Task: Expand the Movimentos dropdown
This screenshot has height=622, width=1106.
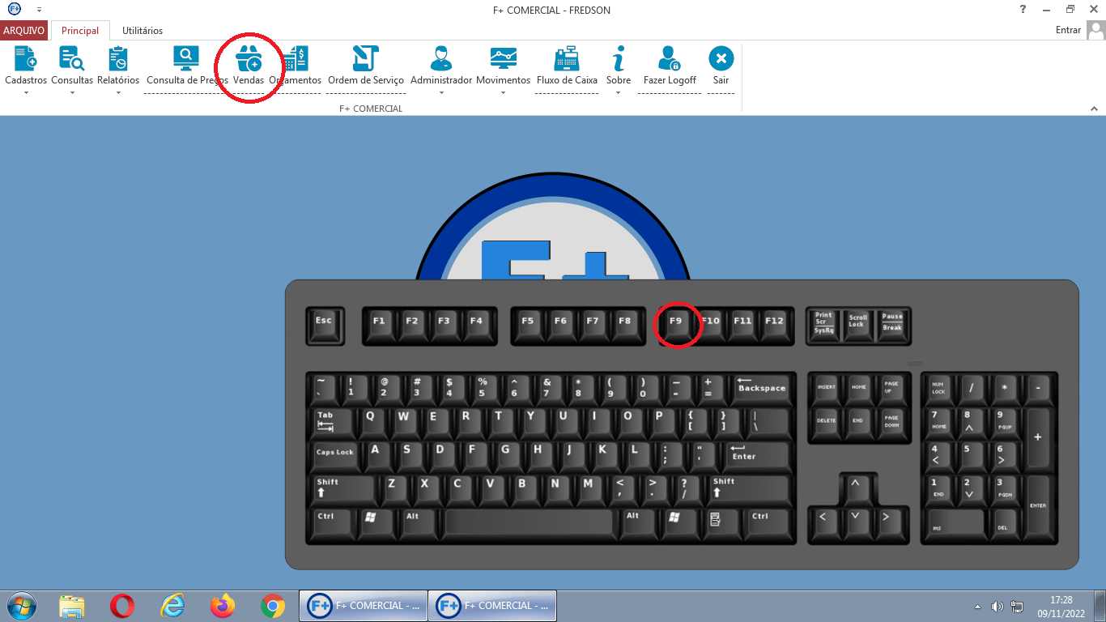Action: 503,92
